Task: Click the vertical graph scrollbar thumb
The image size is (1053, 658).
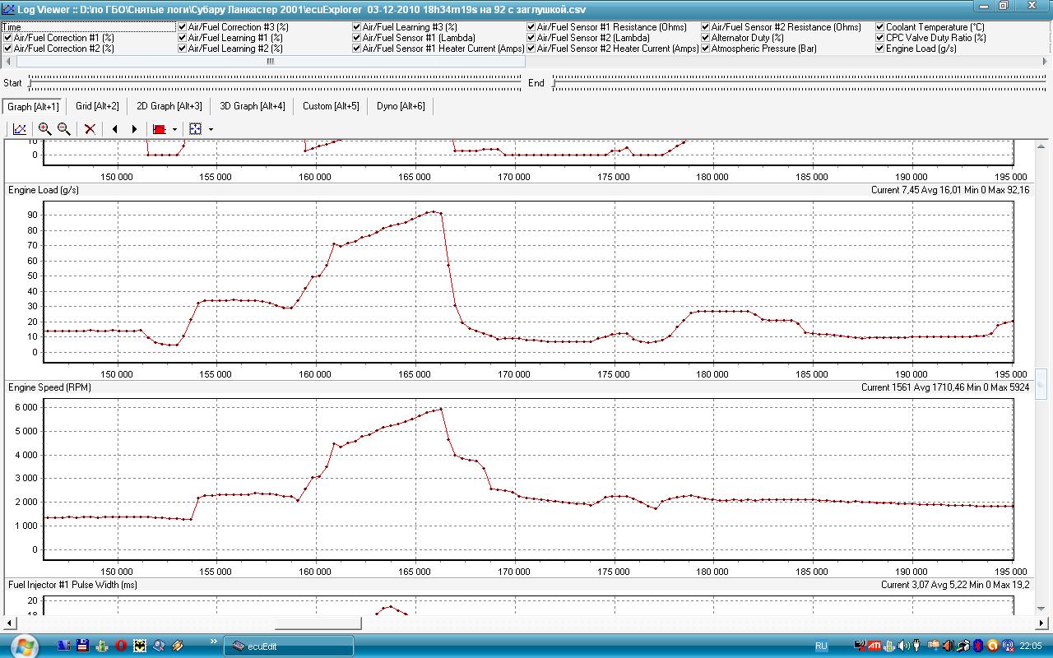Action: tap(1041, 383)
